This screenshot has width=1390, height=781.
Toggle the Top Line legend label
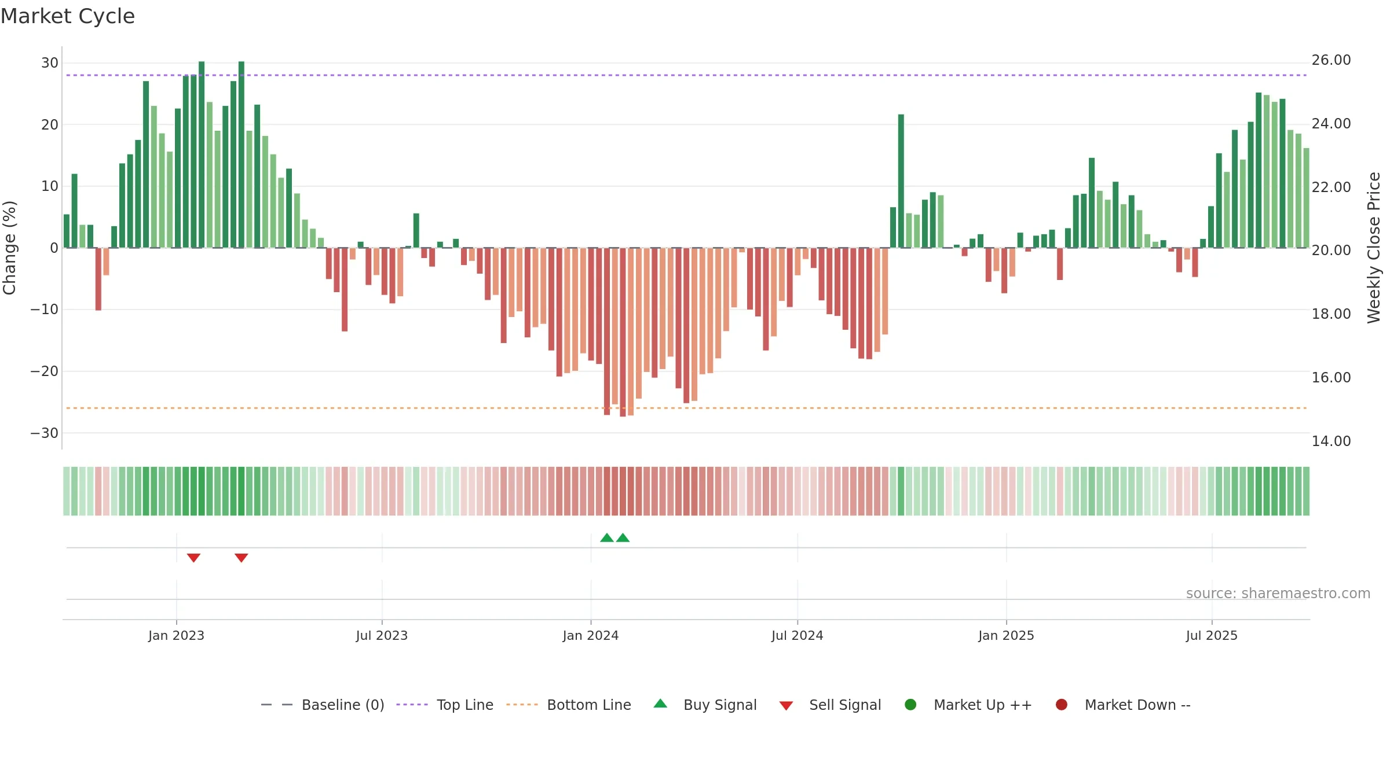(x=465, y=705)
